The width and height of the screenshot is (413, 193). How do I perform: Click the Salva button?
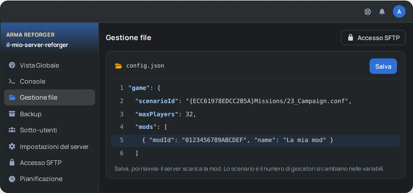pyautogui.click(x=383, y=66)
